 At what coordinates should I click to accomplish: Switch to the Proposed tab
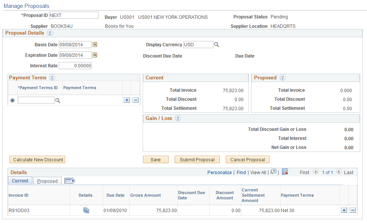click(47, 181)
